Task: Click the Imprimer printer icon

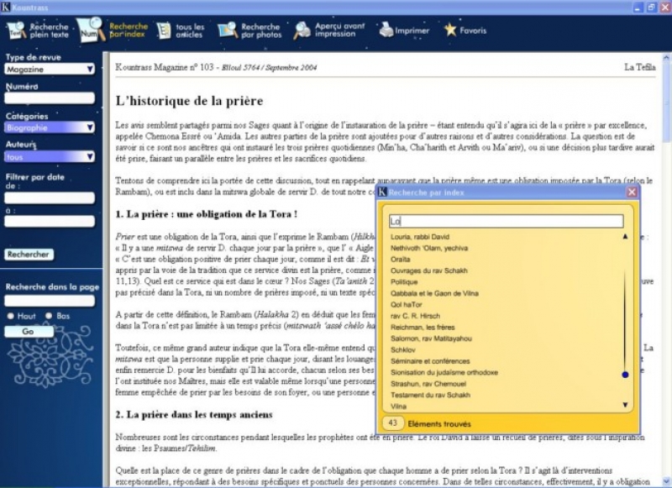Action: pyautogui.click(x=386, y=30)
